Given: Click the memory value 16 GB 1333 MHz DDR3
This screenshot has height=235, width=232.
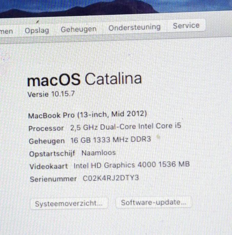Looking at the screenshot, I should 111,140.
